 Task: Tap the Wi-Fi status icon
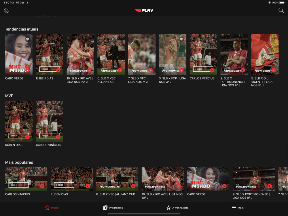(x=270, y=3)
